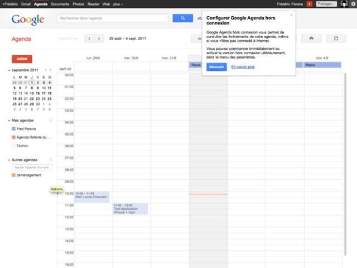Collapse the septembre 2011 mini calendar
This screenshot has height=268, width=357.
tap(9, 70)
